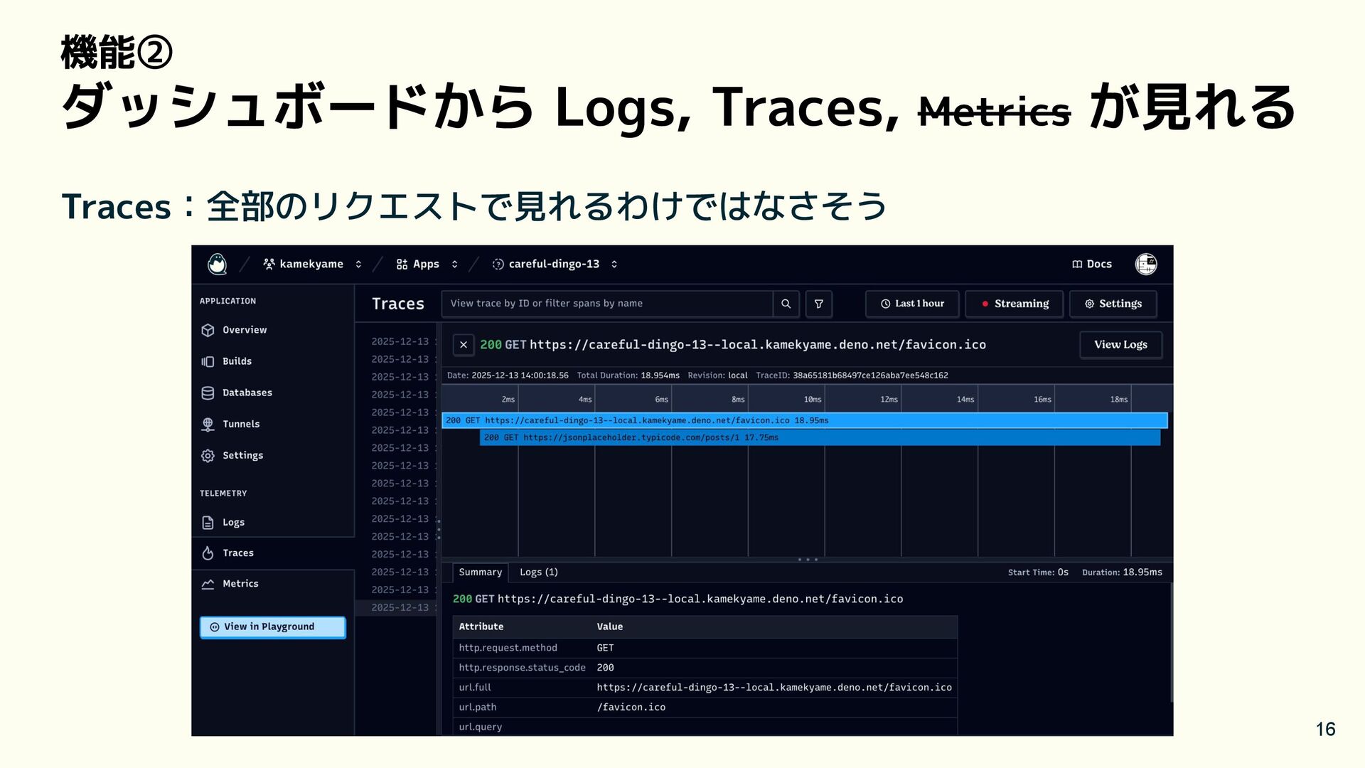Close the trace detail panel
This screenshot has height=768, width=1365.
[464, 345]
